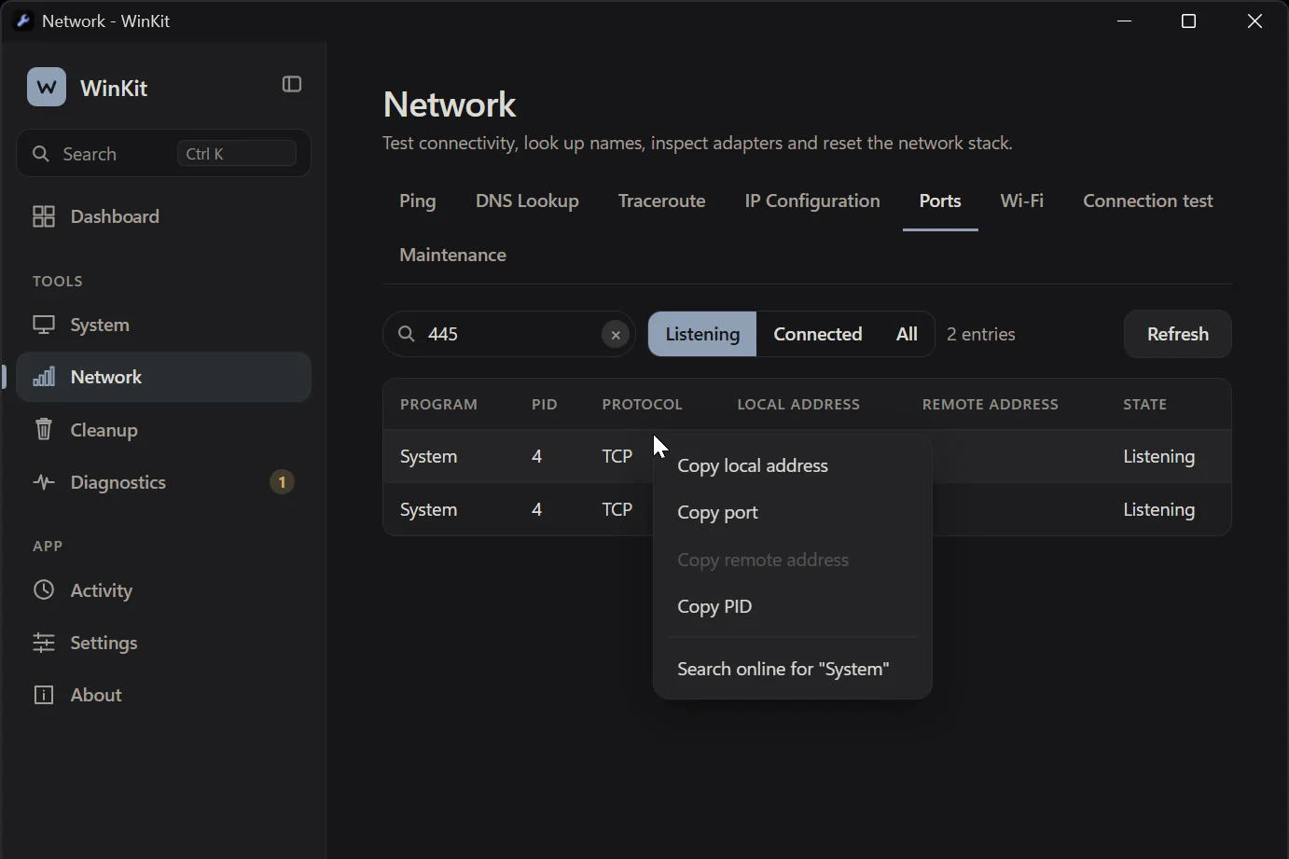This screenshot has height=859, width=1289.
Task: Choose Copy port from context menu
Action: point(793,512)
